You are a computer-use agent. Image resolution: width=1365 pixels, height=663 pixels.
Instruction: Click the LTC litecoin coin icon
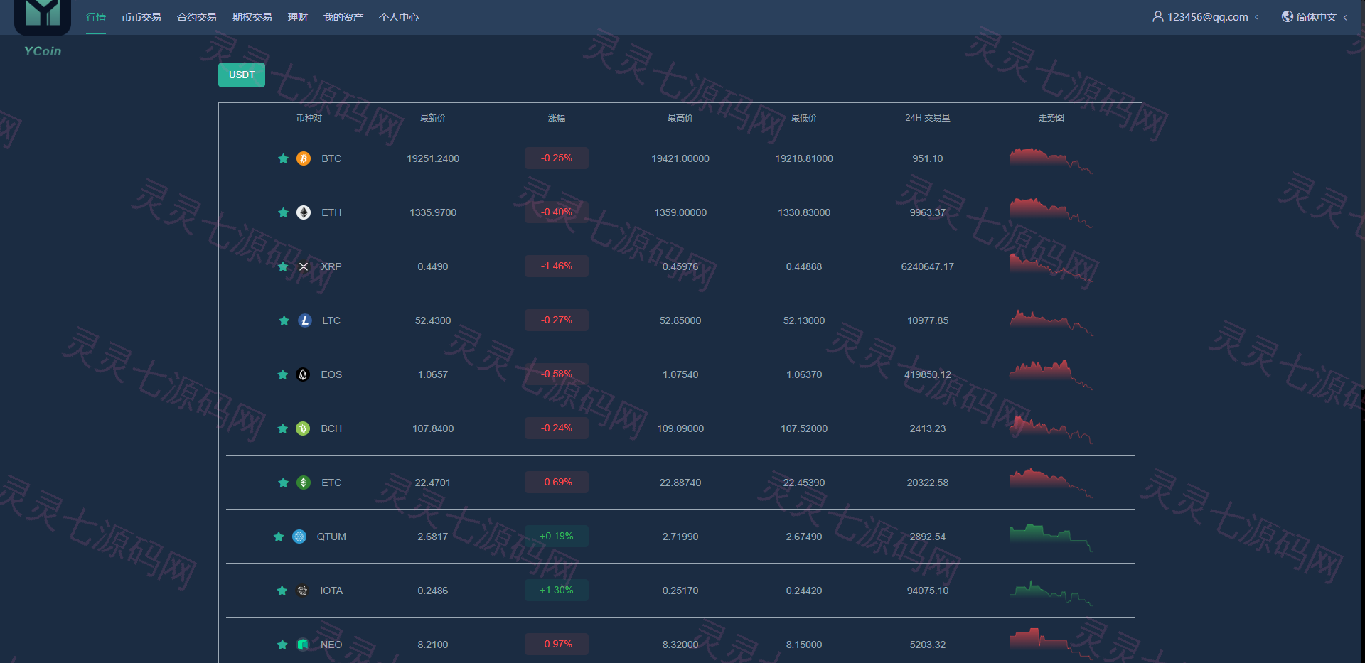[x=305, y=320]
